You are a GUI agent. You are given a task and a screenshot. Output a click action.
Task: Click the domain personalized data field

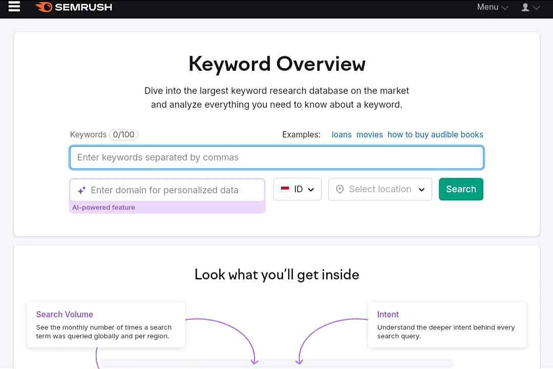point(167,190)
